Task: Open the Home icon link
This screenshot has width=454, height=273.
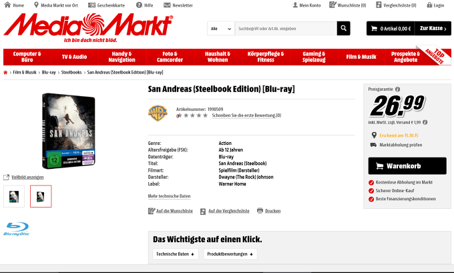Action: point(7,5)
